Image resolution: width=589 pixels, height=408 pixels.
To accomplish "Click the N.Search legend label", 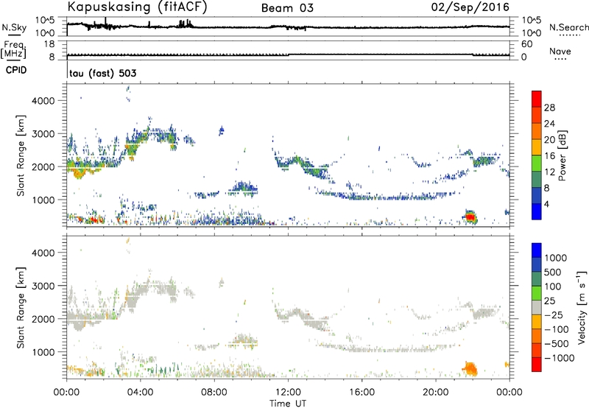I will click(x=568, y=27).
